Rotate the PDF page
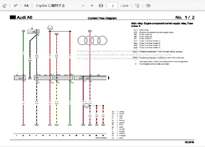 pyautogui.click(x=137, y=6)
